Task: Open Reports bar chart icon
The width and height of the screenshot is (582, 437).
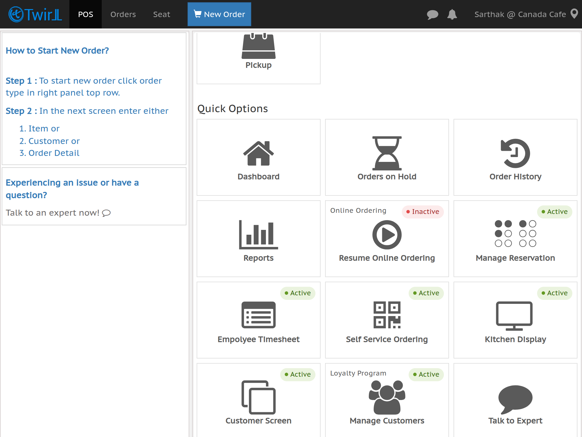Action: click(x=258, y=234)
